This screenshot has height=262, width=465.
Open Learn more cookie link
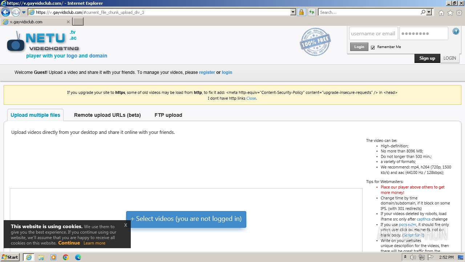94,243
